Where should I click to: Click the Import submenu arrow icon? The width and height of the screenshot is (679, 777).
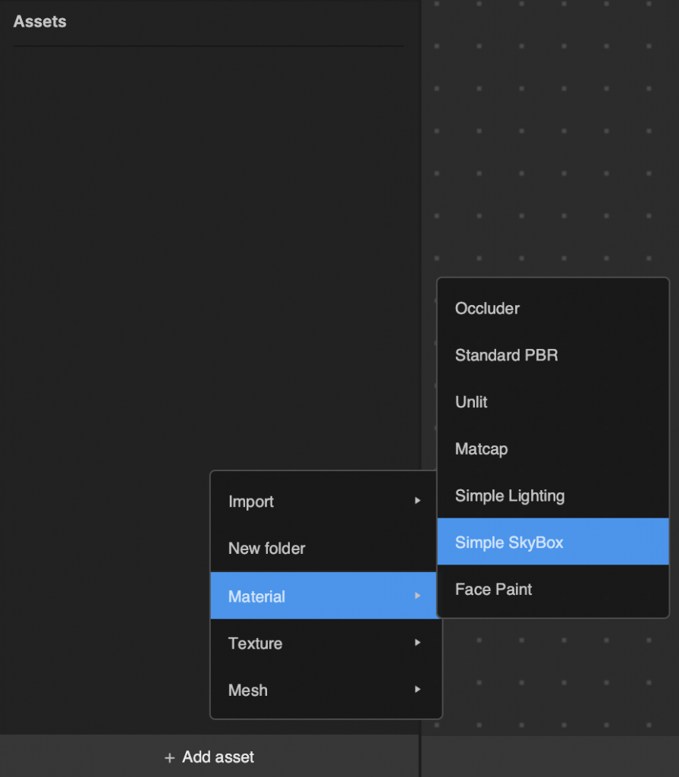[x=417, y=501]
